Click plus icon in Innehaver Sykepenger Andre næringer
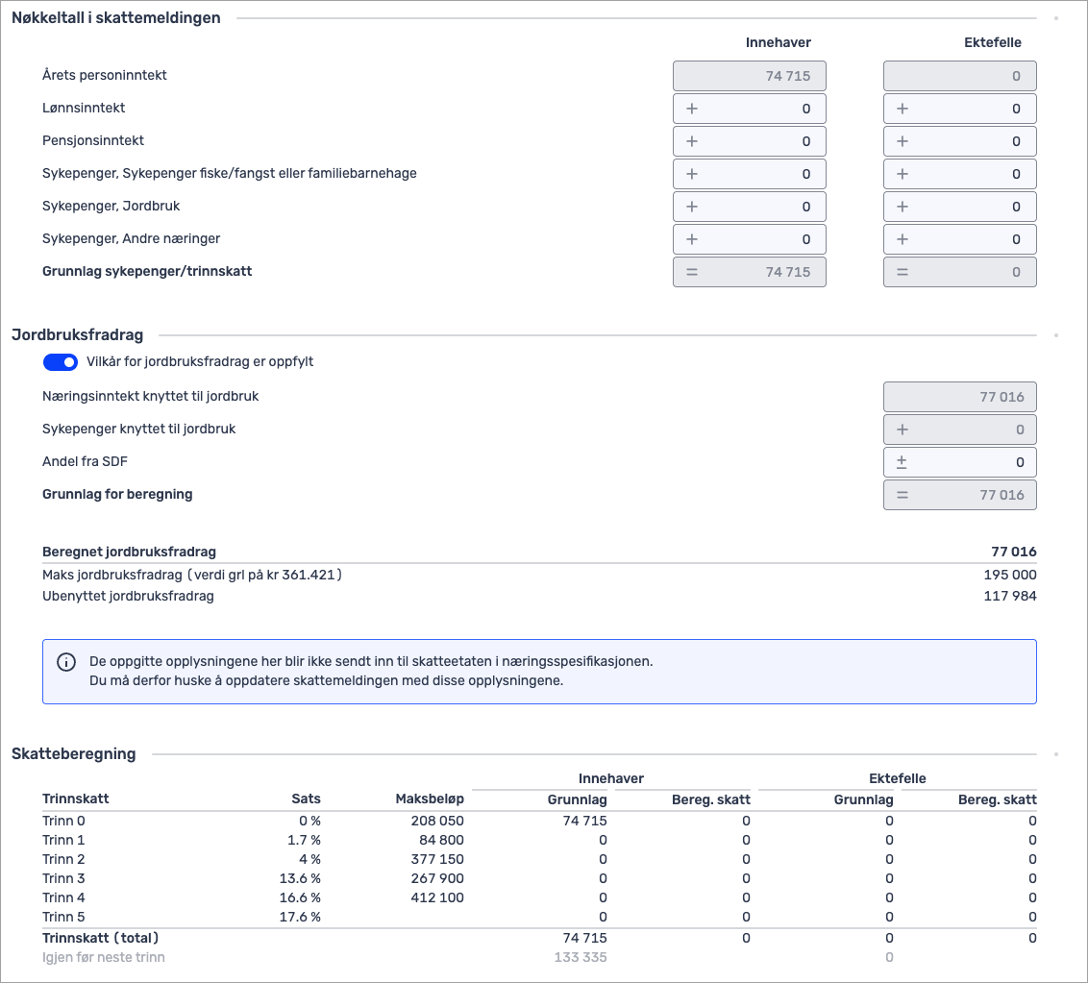1088x983 pixels. tap(692, 239)
